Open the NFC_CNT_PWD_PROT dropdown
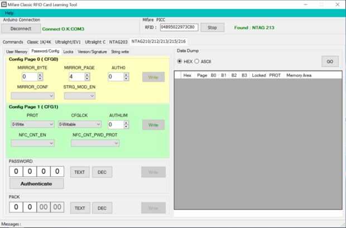 point(95,143)
